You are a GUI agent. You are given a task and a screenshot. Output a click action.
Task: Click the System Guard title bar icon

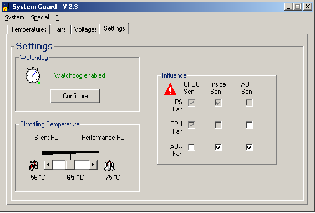point(6,7)
